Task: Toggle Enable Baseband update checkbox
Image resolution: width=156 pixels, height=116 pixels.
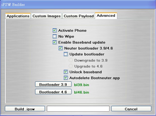Action: (x=54, y=42)
